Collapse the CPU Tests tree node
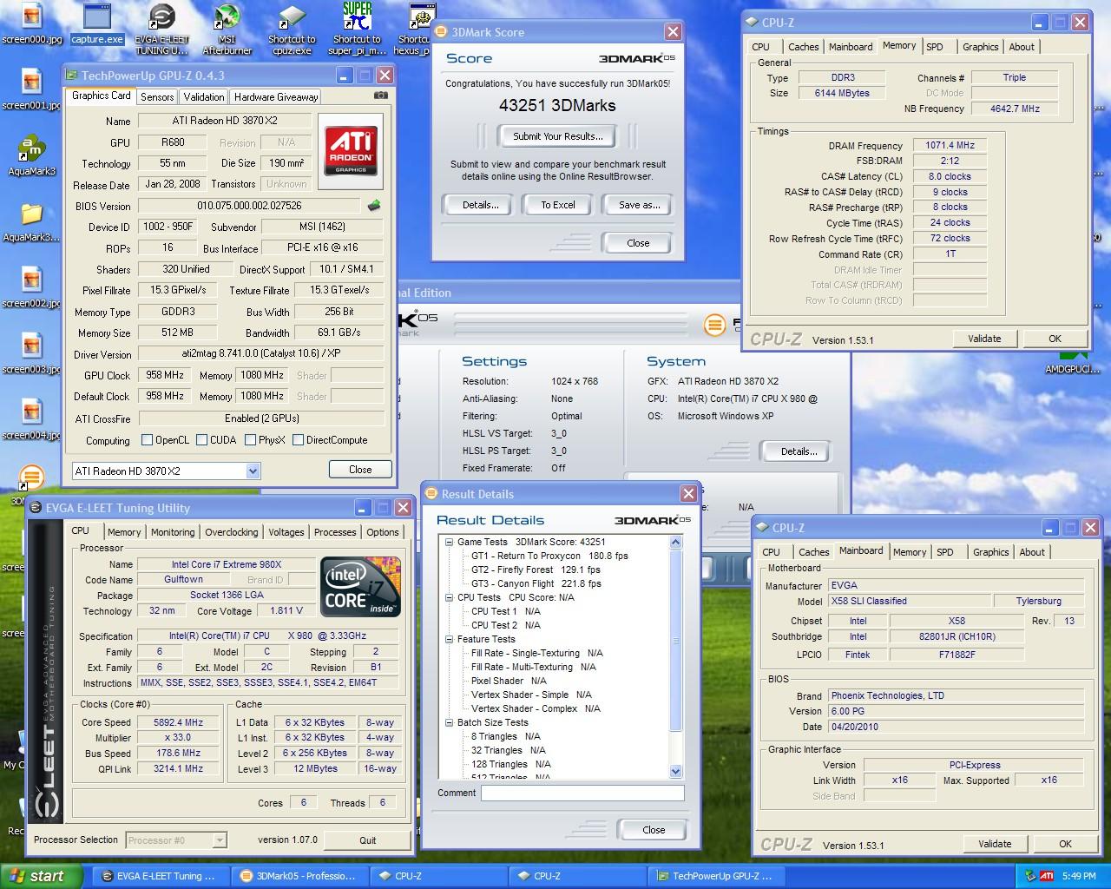Screen dimensions: 1111x889 450,597
